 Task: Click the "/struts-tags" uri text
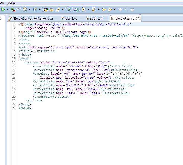75,32
